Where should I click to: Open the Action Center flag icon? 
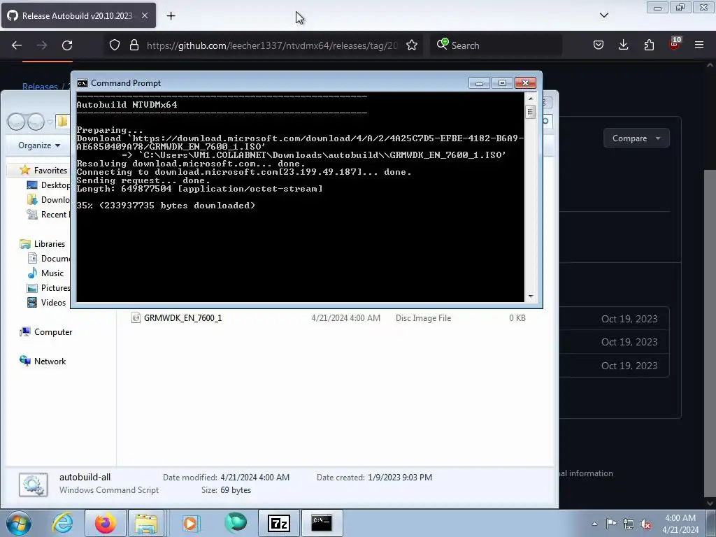pos(611,524)
